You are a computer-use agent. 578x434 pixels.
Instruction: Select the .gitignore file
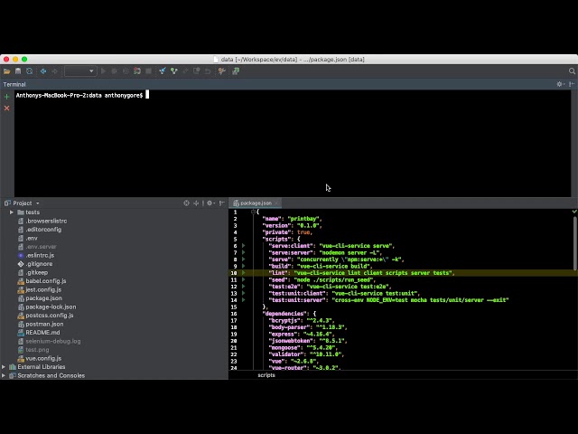coord(39,264)
